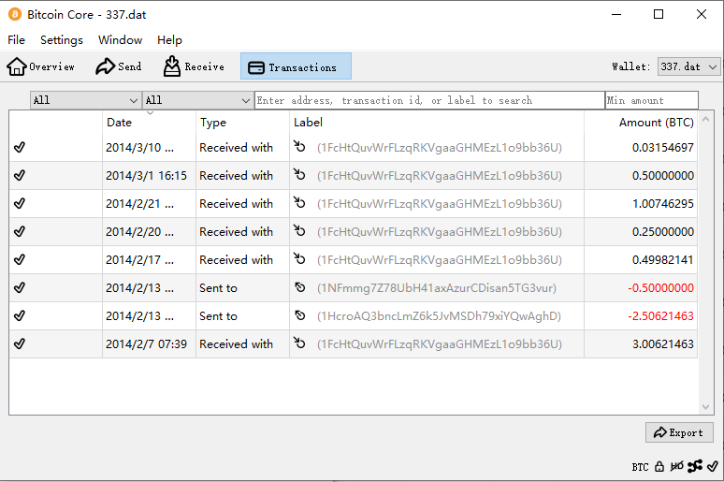Click sent icon on -0.50000000 BTC row

click(x=300, y=288)
